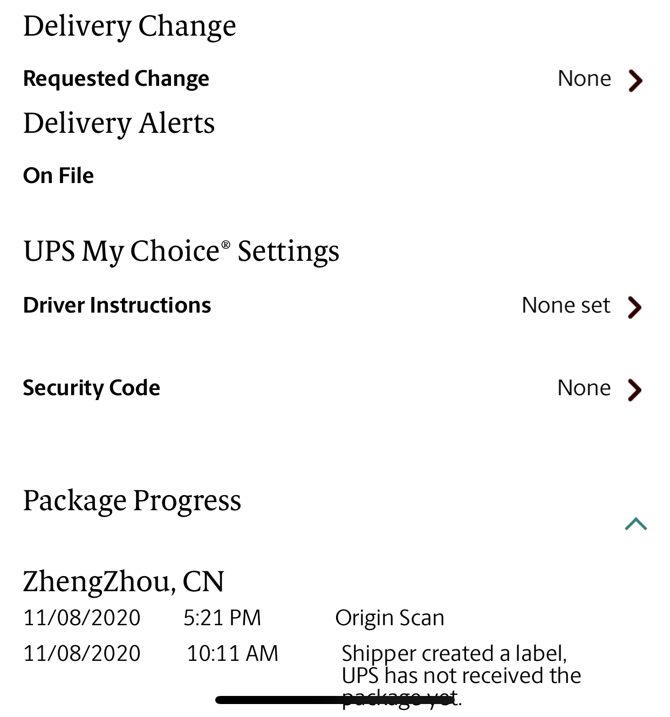Open the Security Code label
This screenshot has width=670, height=717.
coord(92,388)
